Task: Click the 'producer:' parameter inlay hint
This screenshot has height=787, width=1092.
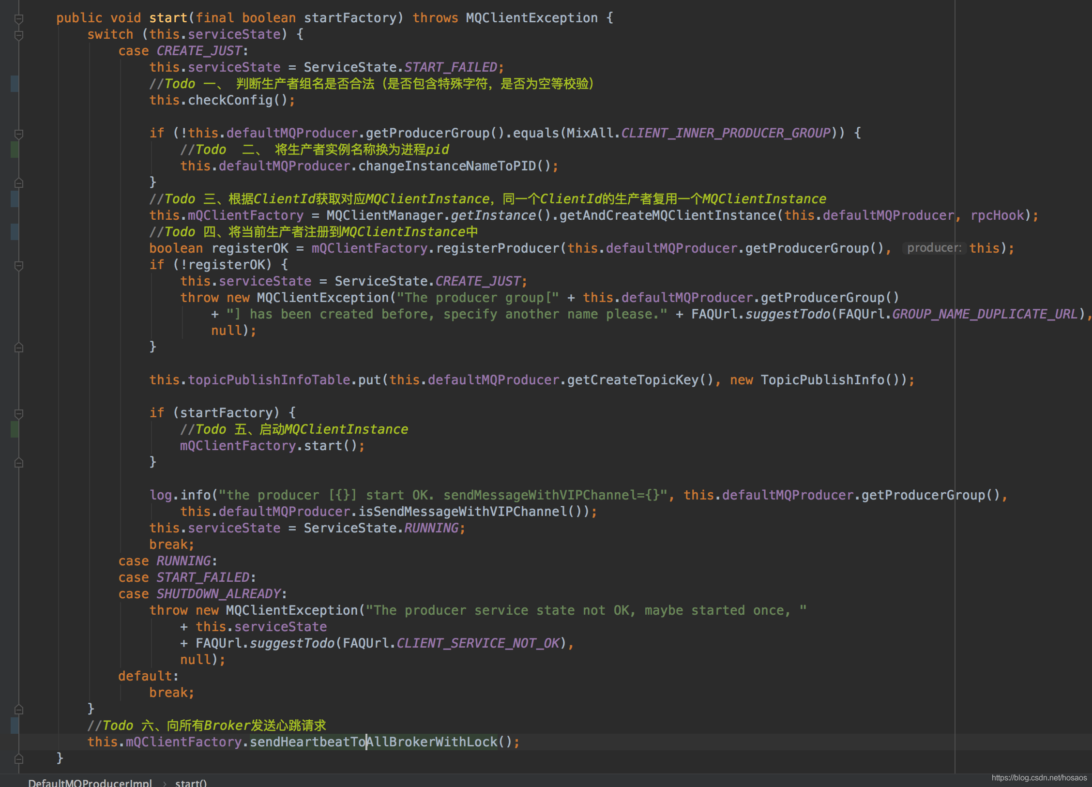Action: pos(934,248)
